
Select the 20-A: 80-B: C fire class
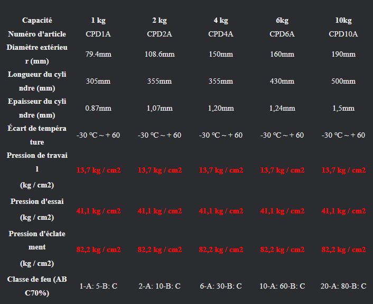point(343,285)
